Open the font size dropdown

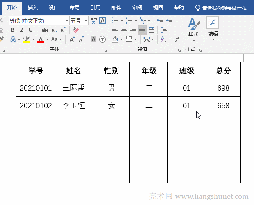click(86, 21)
